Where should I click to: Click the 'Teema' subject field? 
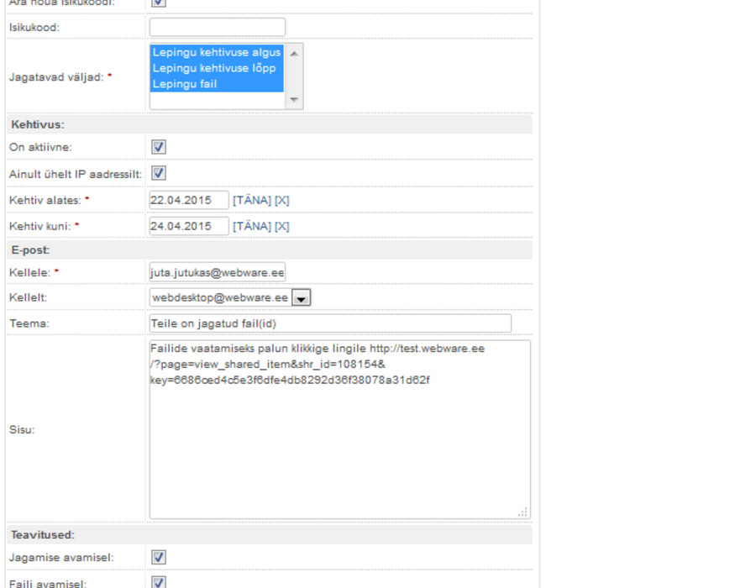click(330, 323)
